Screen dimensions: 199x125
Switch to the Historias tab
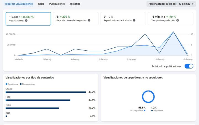click(75, 4)
